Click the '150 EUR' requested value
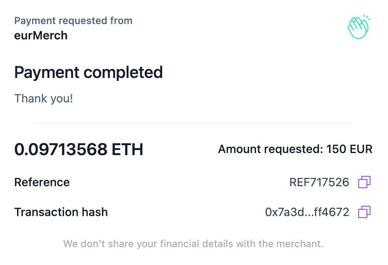388x265 pixels. click(349, 149)
